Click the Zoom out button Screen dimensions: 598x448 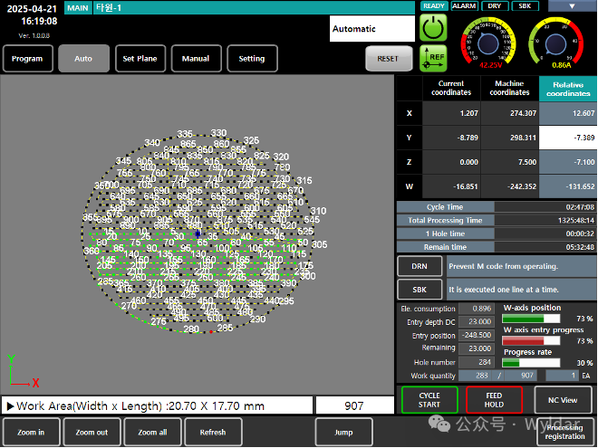pos(92,432)
